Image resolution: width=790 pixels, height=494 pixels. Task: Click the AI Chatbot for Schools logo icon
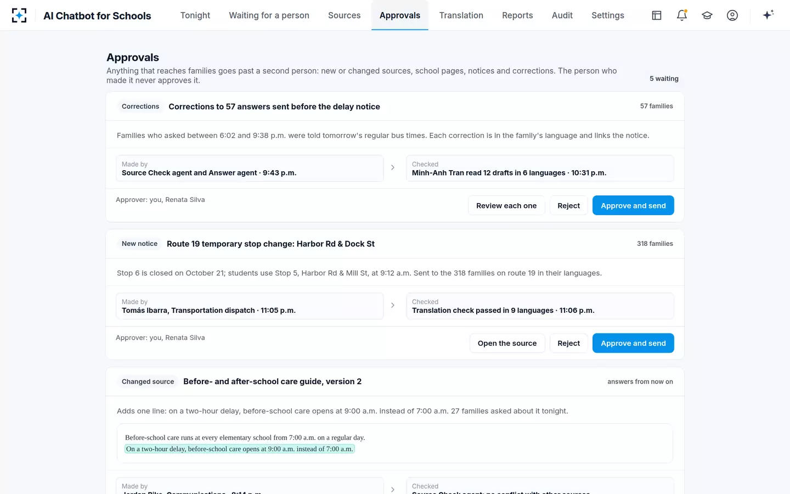click(x=19, y=15)
